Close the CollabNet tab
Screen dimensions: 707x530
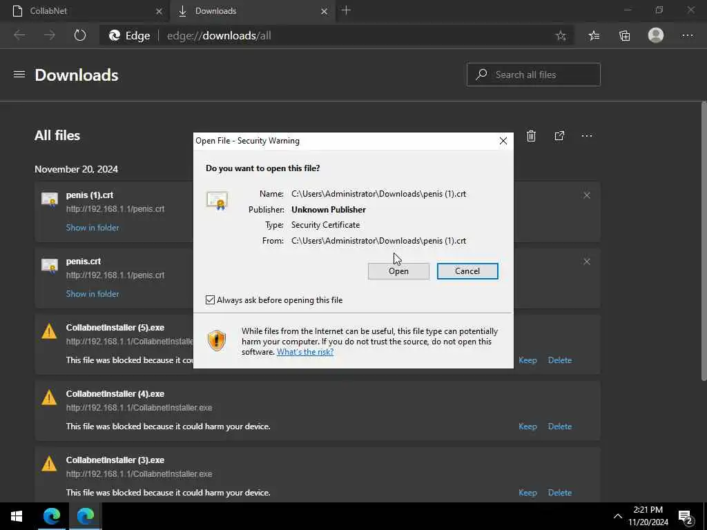(159, 11)
